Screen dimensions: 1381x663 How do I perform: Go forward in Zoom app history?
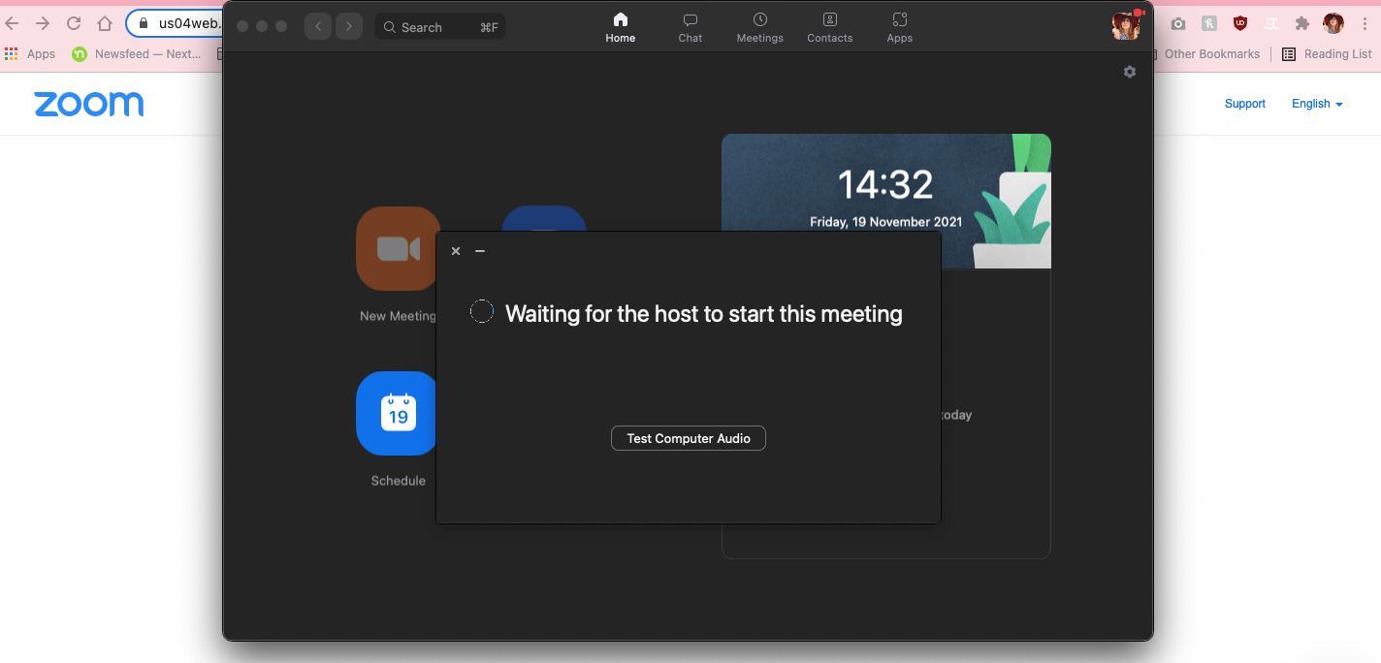349,26
